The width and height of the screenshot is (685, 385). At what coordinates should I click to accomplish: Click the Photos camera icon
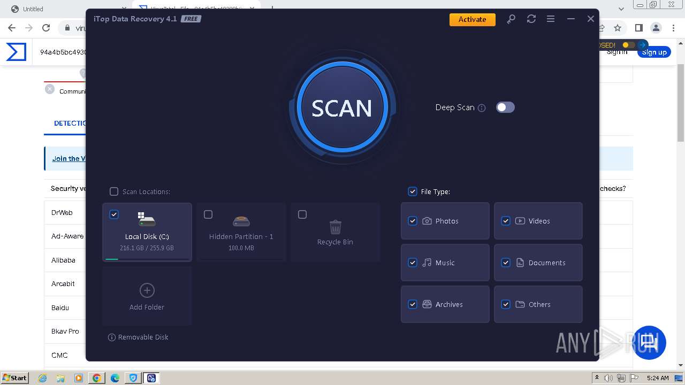tap(427, 221)
